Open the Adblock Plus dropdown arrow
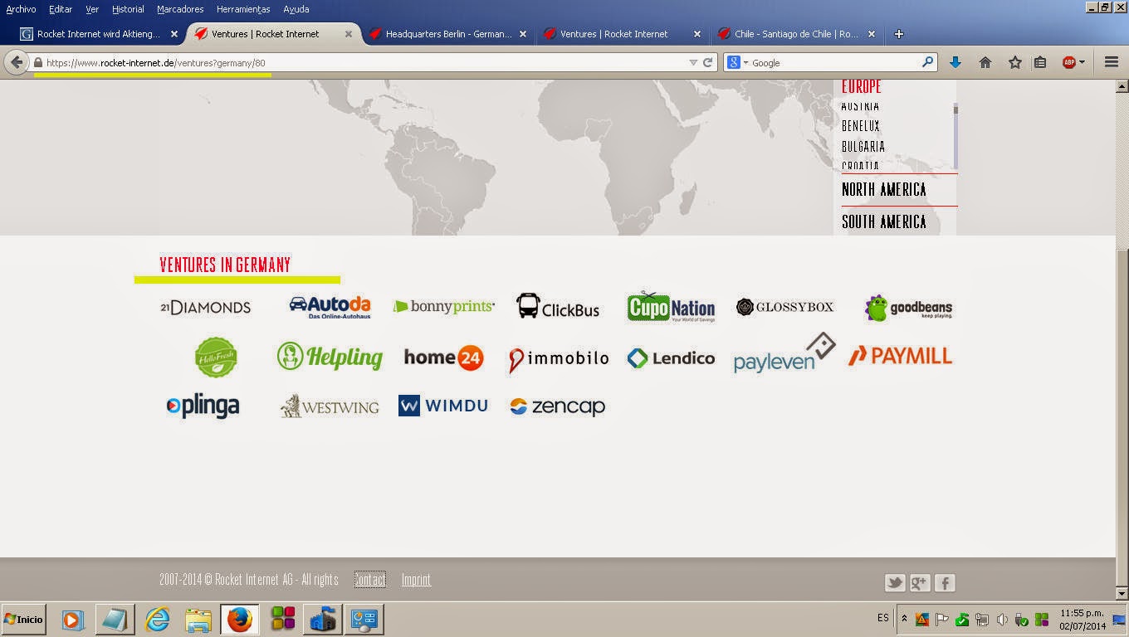 [1082, 62]
